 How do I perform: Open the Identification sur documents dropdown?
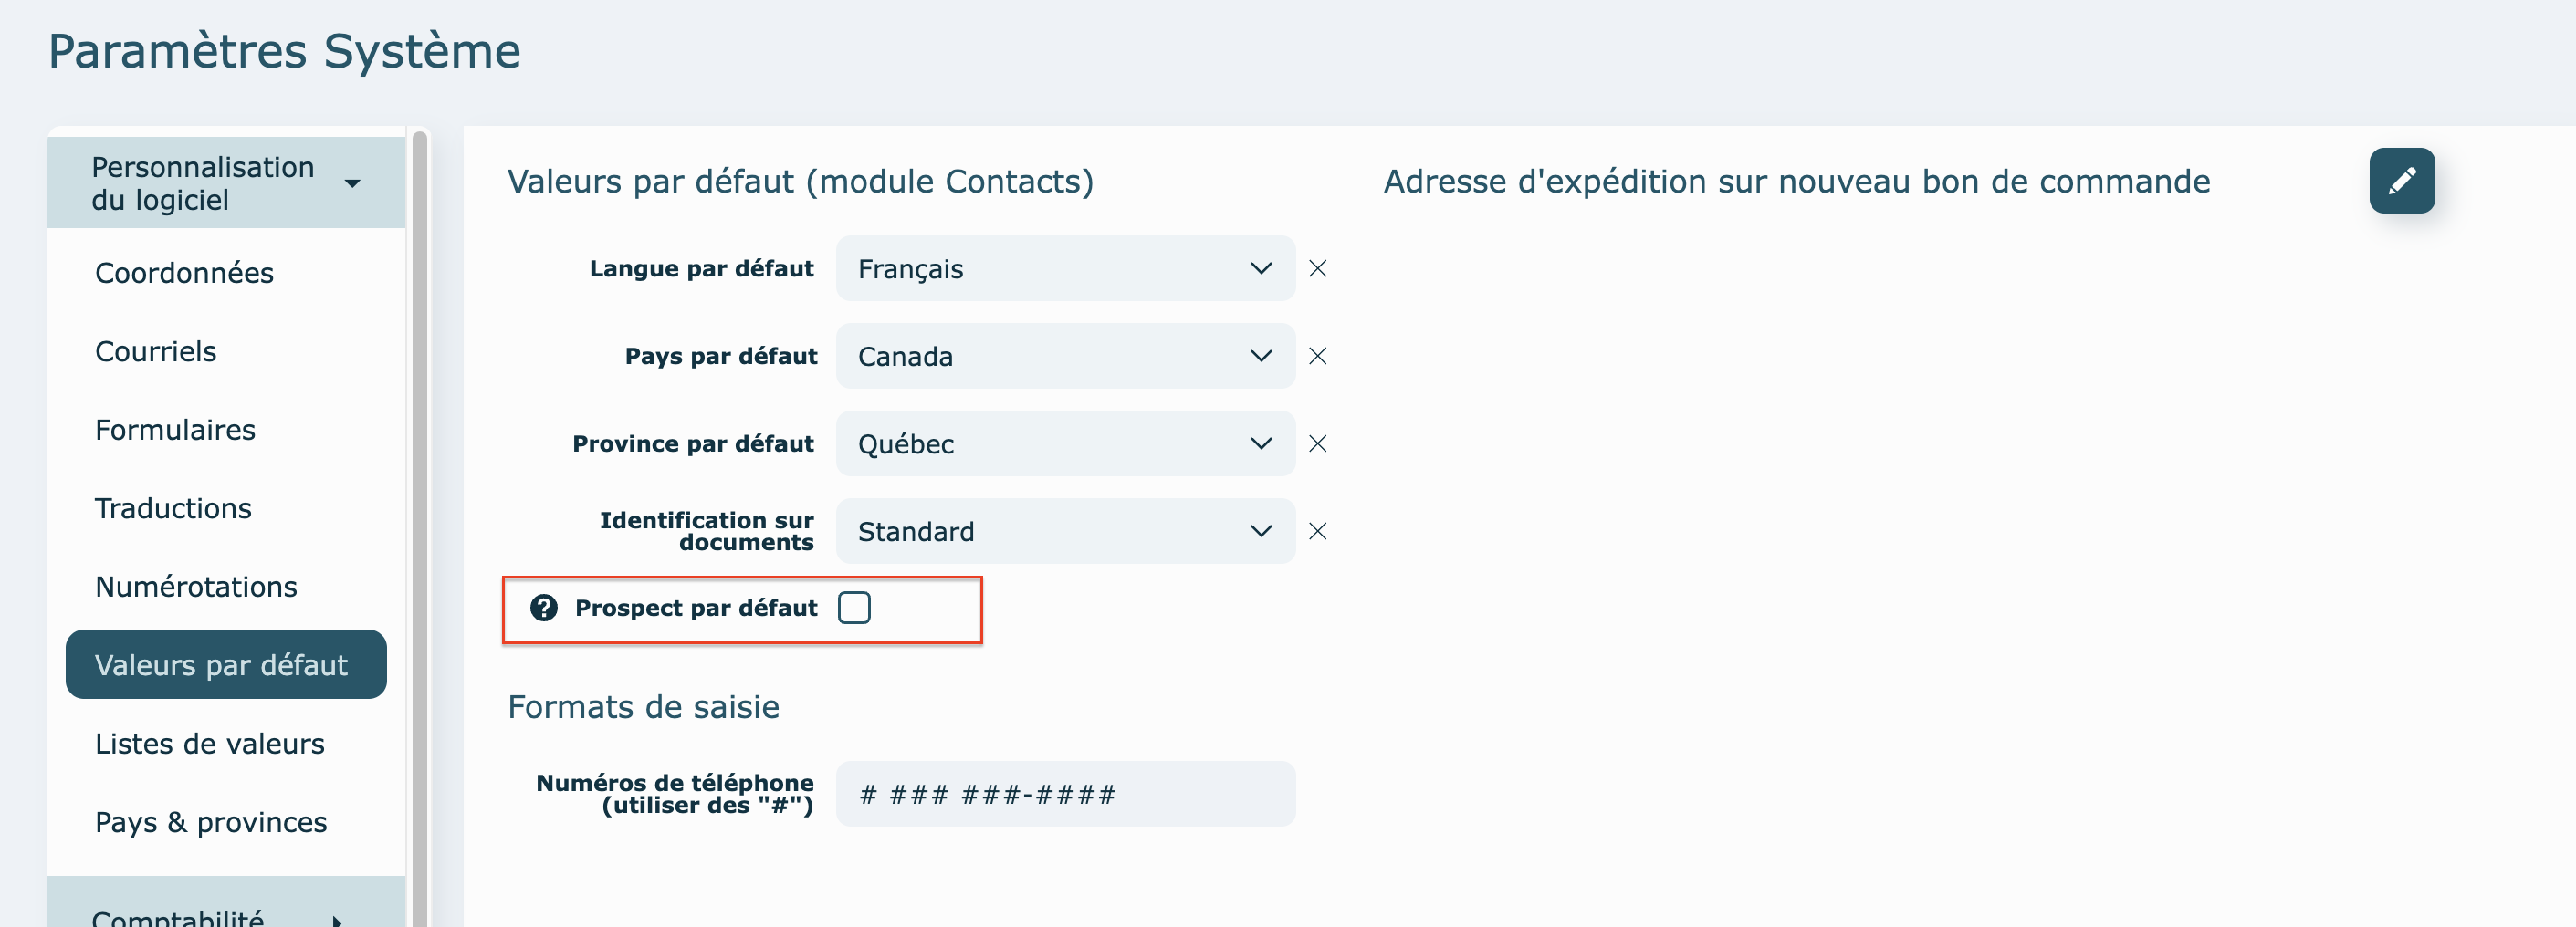(1064, 532)
